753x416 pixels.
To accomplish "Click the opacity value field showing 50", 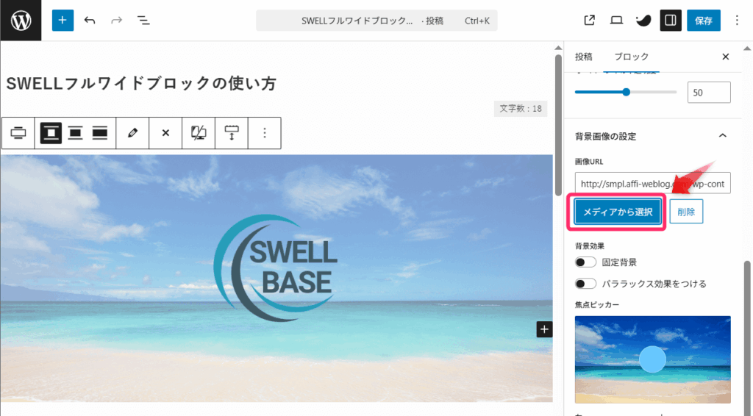I will pyautogui.click(x=709, y=92).
